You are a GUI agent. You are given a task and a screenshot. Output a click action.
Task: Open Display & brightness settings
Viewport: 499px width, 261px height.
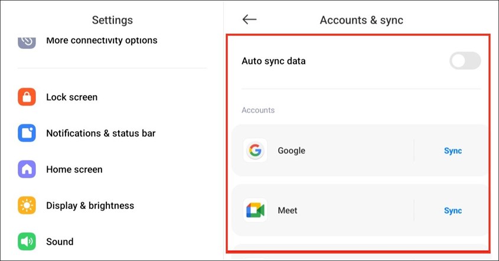(x=90, y=205)
